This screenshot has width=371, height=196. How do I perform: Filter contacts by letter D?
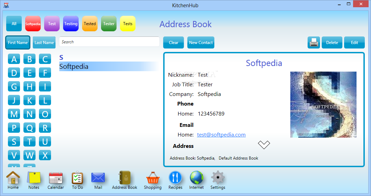point(14,73)
